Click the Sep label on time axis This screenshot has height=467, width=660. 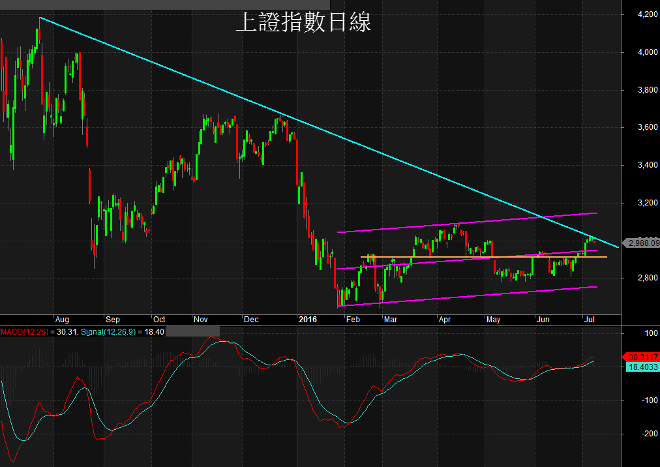coord(112,320)
